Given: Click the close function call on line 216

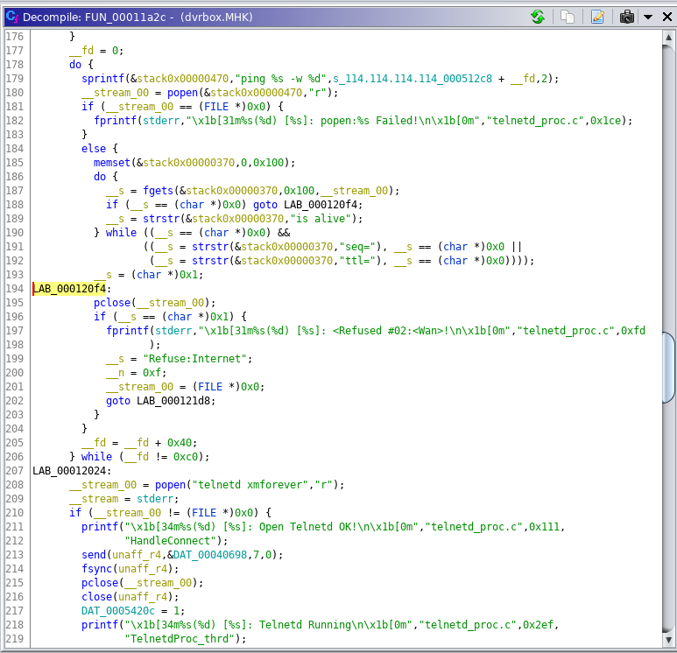Looking at the screenshot, I should click(x=96, y=597).
